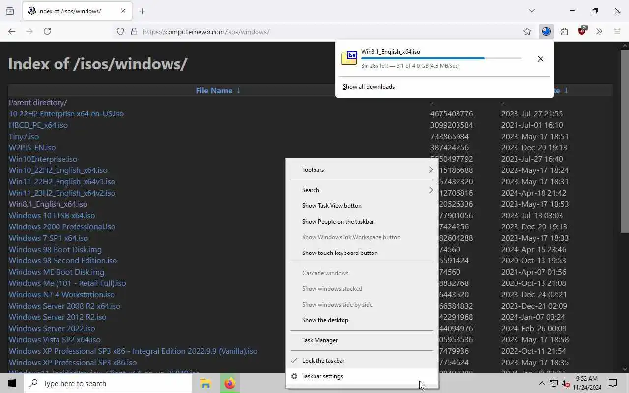
Task: Go back with the browser back arrow
Action: pyautogui.click(x=12, y=31)
